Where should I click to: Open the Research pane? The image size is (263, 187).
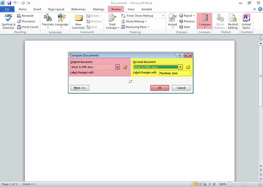tap(25, 16)
